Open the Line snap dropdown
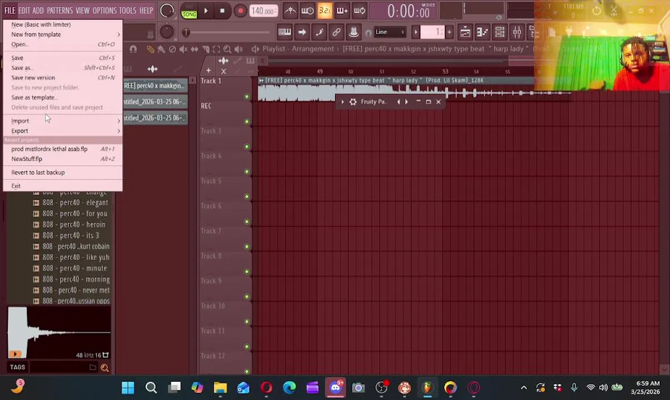670x400 pixels. [x=390, y=32]
